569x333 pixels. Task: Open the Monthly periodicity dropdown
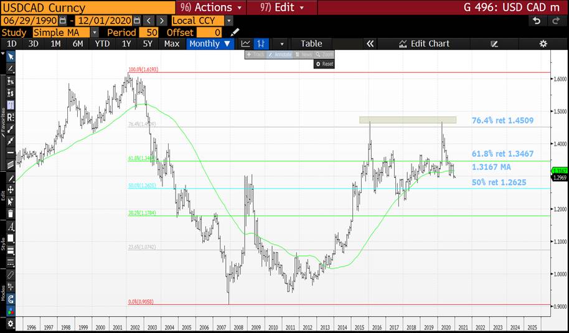(x=210, y=44)
